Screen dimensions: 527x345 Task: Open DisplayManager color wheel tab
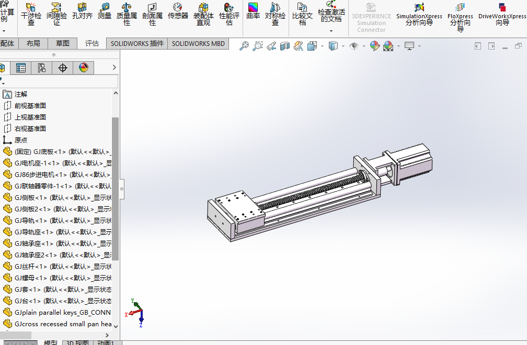pos(83,68)
